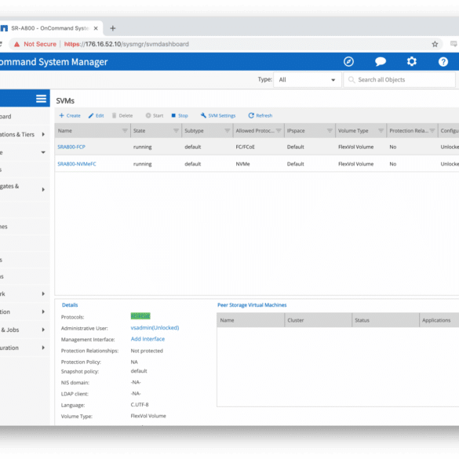Refresh the SVMs list
The height and width of the screenshot is (459, 459).
click(x=260, y=115)
